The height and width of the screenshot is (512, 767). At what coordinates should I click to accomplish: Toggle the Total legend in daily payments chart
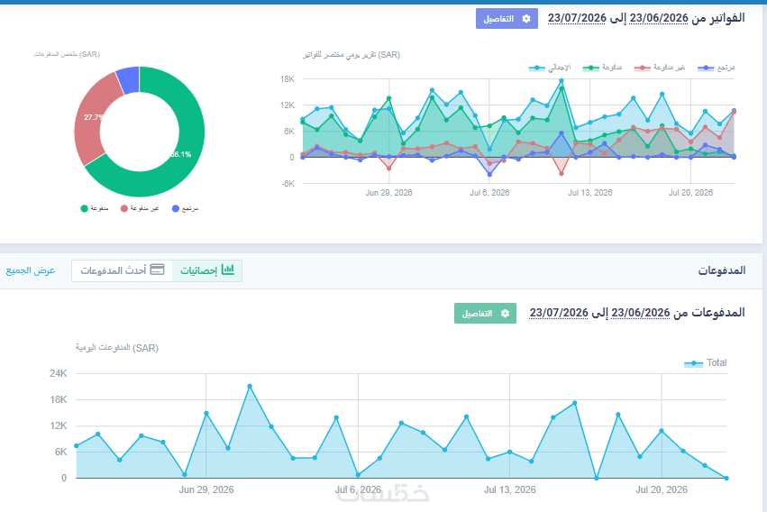coord(705,363)
